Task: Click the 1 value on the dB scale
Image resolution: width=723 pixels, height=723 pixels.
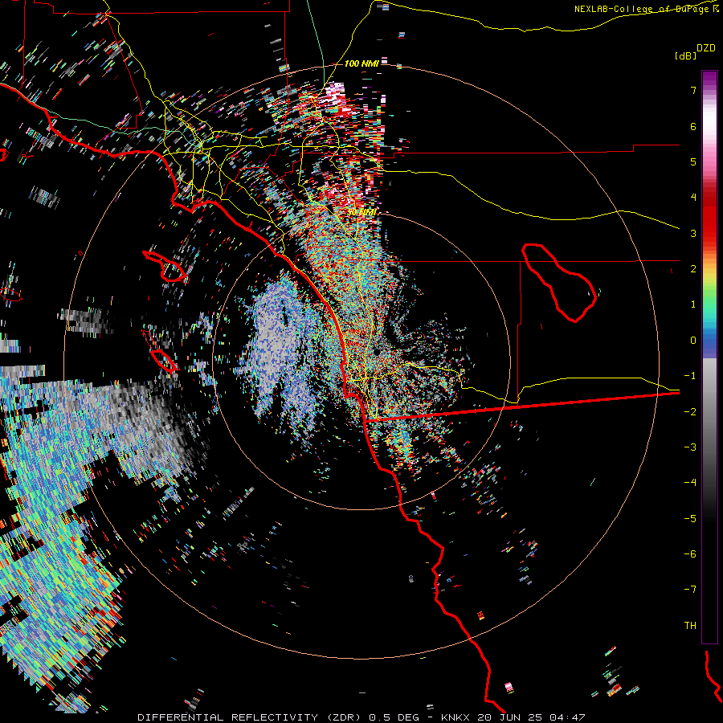Action: point(693,304)
